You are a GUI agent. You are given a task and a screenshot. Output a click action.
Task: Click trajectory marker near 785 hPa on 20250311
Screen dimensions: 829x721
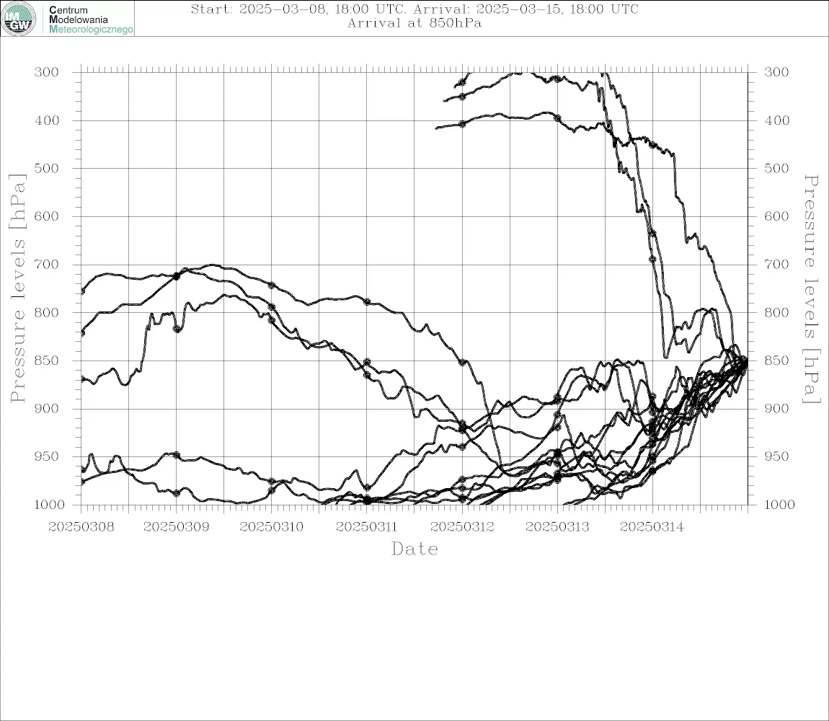click(x=367, y=302)
